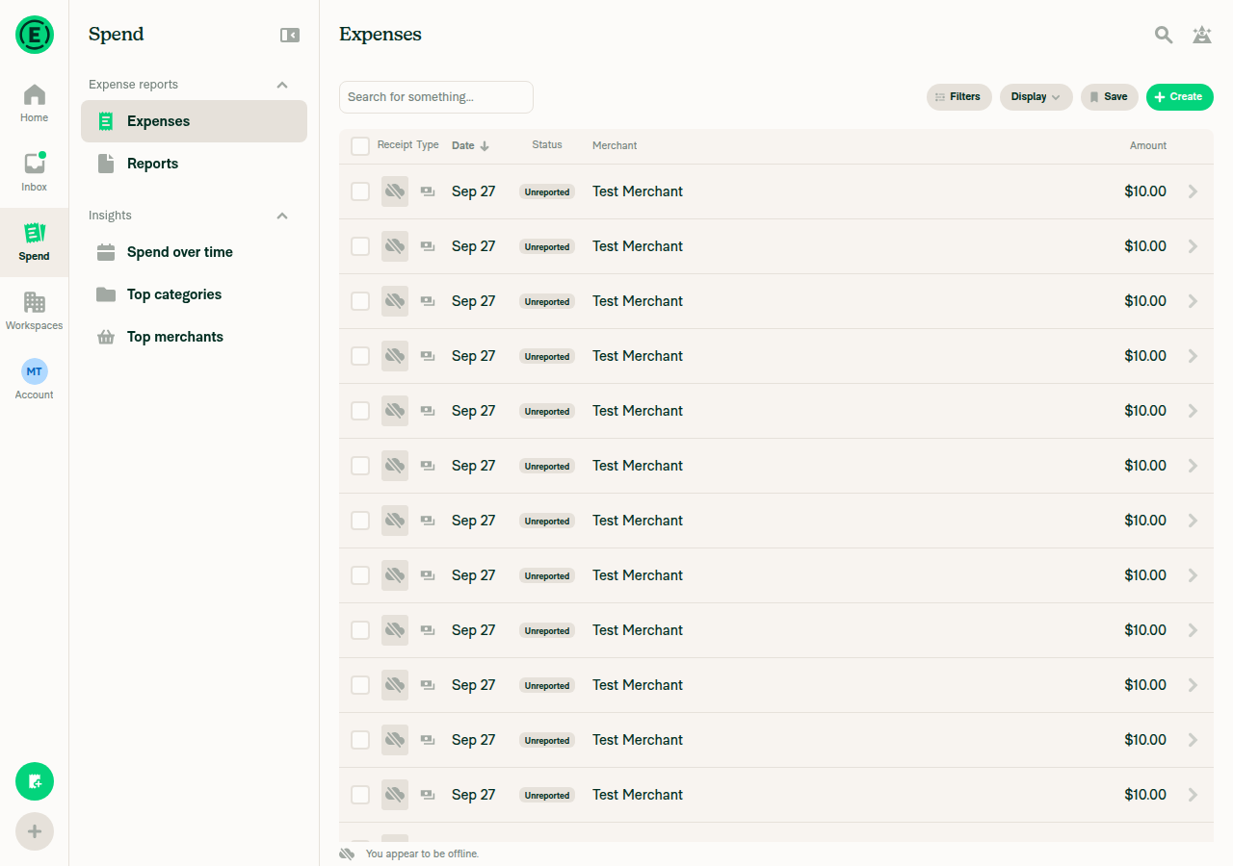Click the Status column header
Screen dimensions: 1233x866
point(547,145)
